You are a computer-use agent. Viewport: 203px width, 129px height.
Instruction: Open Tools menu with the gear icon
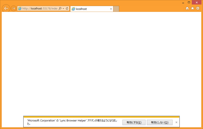pyautogui.click(x=198, y=8)
